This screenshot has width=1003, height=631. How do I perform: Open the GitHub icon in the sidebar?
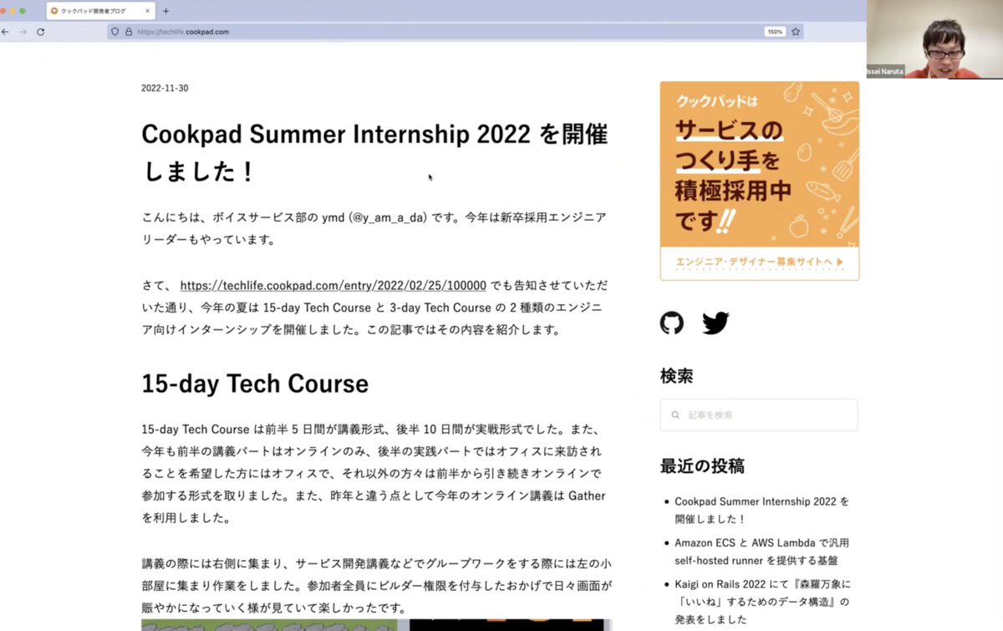[x=672, y=323]
